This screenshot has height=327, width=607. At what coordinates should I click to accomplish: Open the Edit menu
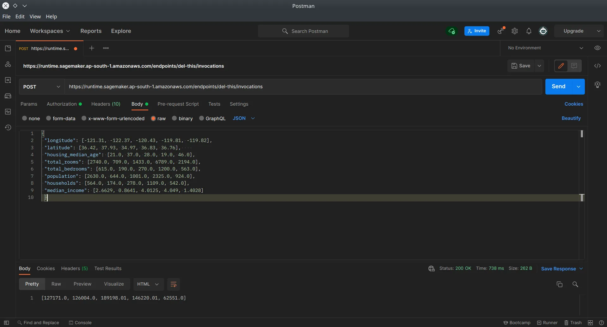pos(20,16)
